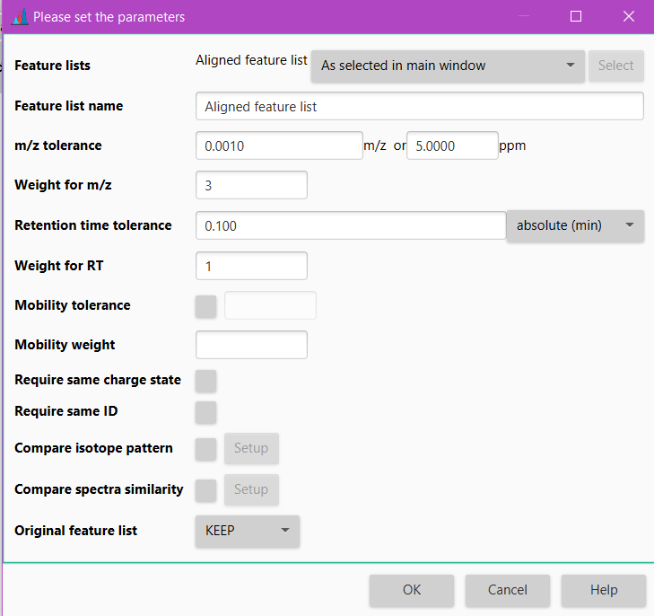Click the Feature list name label
Screen dimensions: 654x616
pos(69,106)
